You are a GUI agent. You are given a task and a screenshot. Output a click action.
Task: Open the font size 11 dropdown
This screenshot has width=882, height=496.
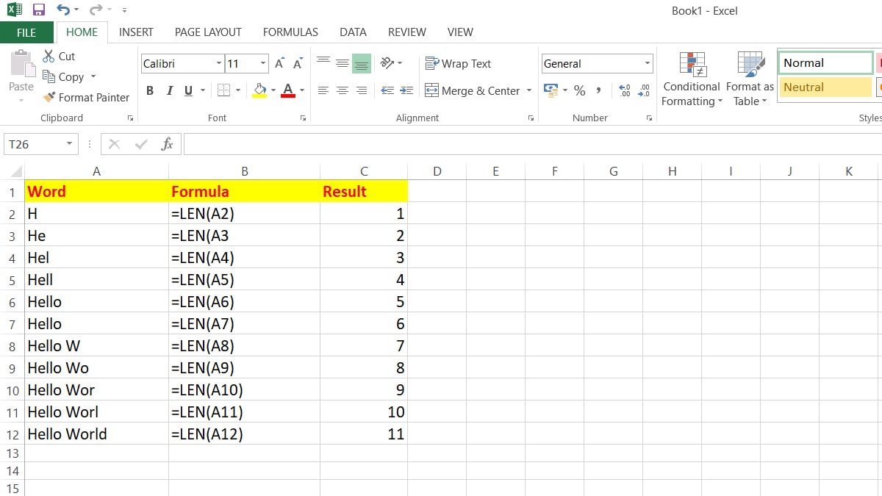tap(263, 64)
